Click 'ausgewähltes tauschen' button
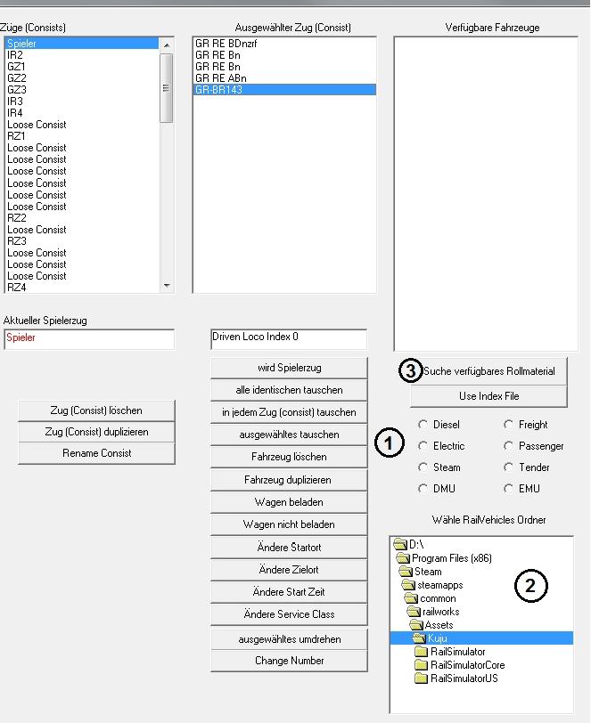 [x=289, y=435]
